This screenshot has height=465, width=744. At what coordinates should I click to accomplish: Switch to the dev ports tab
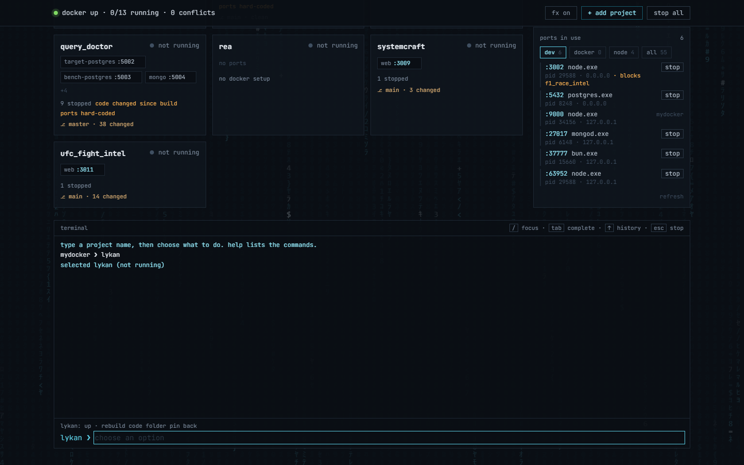553,52
